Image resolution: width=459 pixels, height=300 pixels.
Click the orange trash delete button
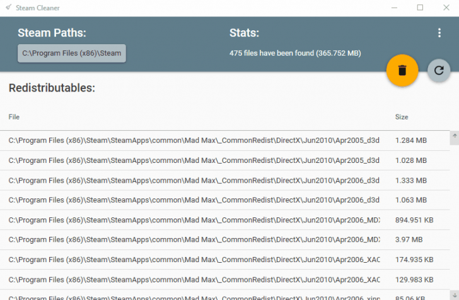pyautogui.click(x=402, y=70)
